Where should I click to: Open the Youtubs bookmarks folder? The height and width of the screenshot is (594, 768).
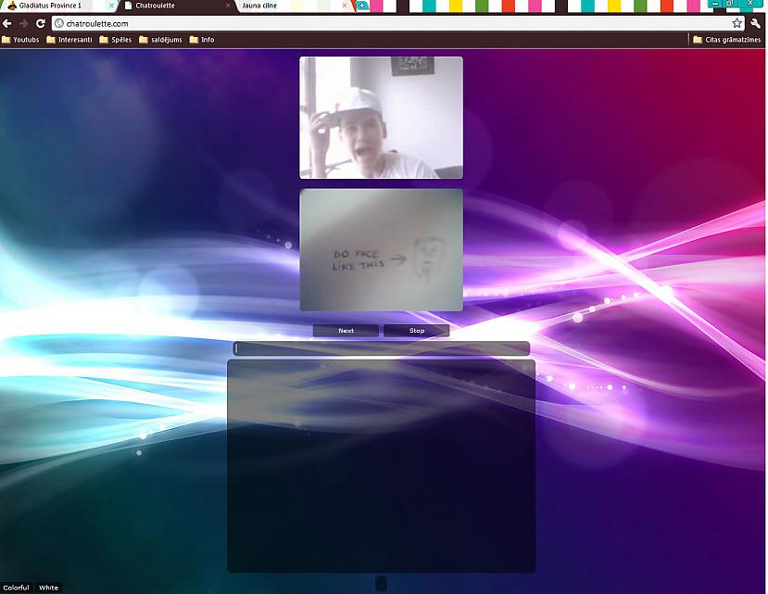(20, 40)
